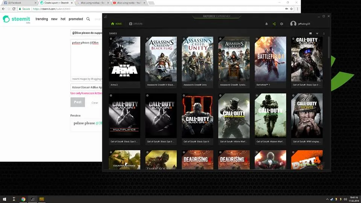This screenshot has height=203, width=361.
Task: Switch to the DRIVERS tab
Action: coord(136,24)
